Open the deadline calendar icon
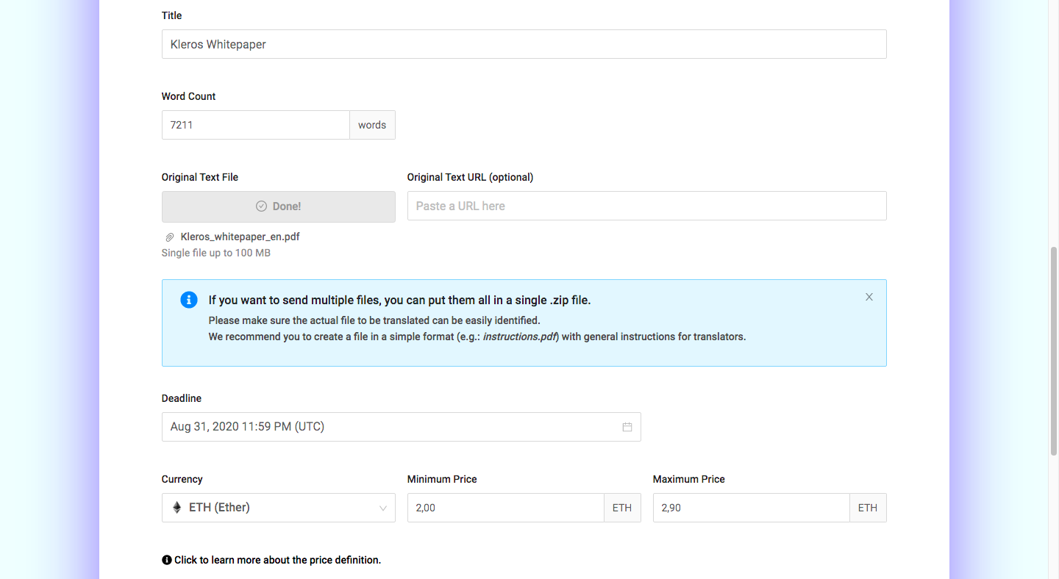Viewport: 1059px width, 579px height. [627, 427]
